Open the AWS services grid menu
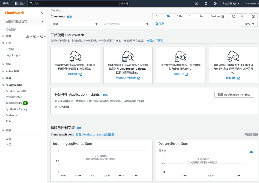 coord(17,3)
